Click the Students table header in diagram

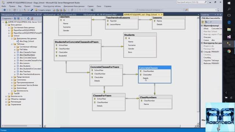(140, 35)
